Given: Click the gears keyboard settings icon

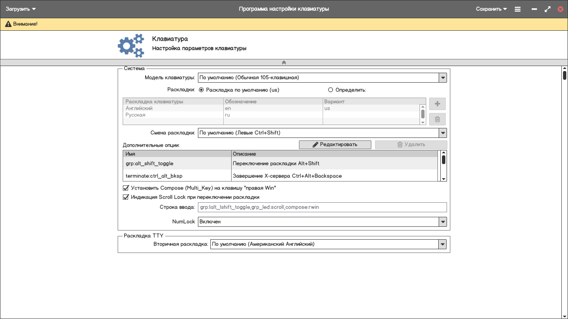Looking at the screenshot, I should tap(131, 45).
